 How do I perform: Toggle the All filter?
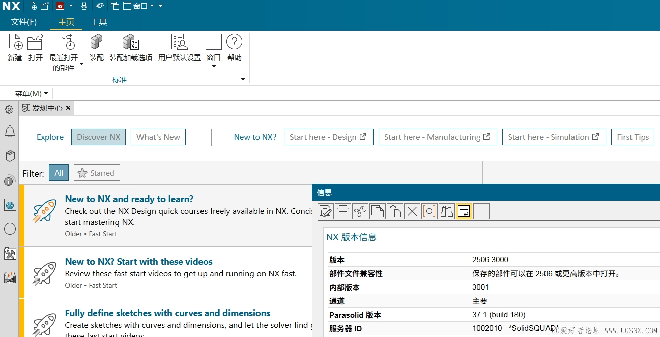[59, 173]
